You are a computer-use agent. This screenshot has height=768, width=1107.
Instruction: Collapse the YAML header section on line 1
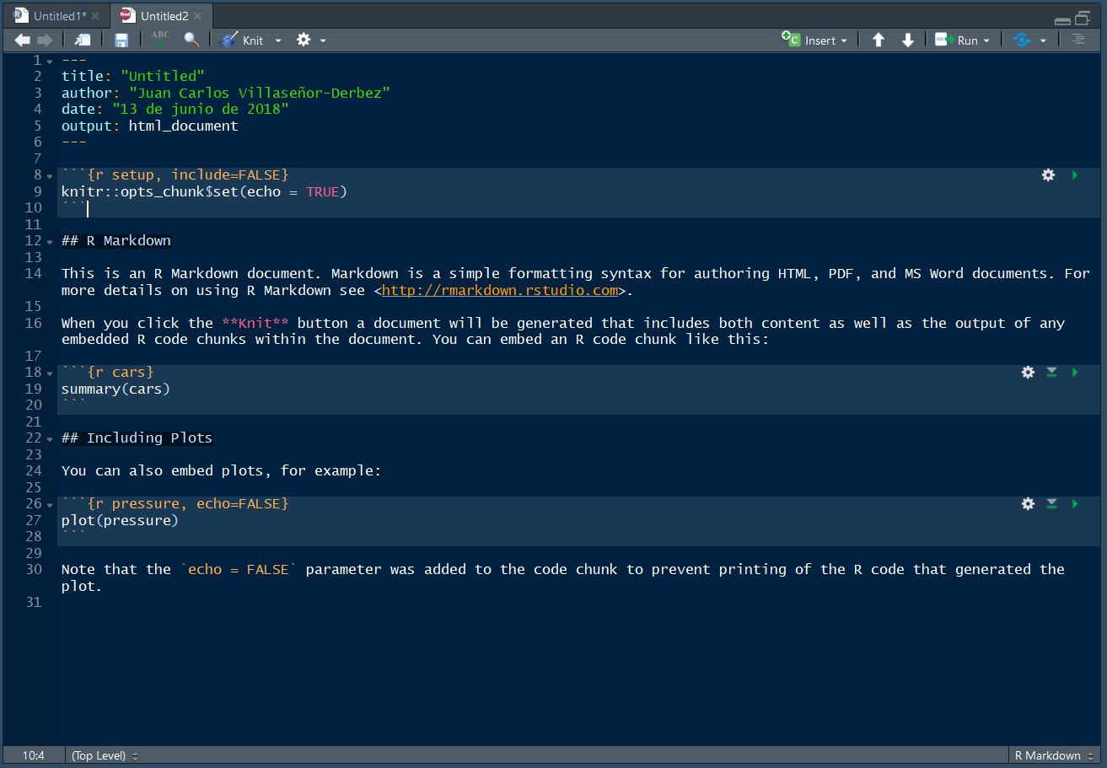click(48, 60)
